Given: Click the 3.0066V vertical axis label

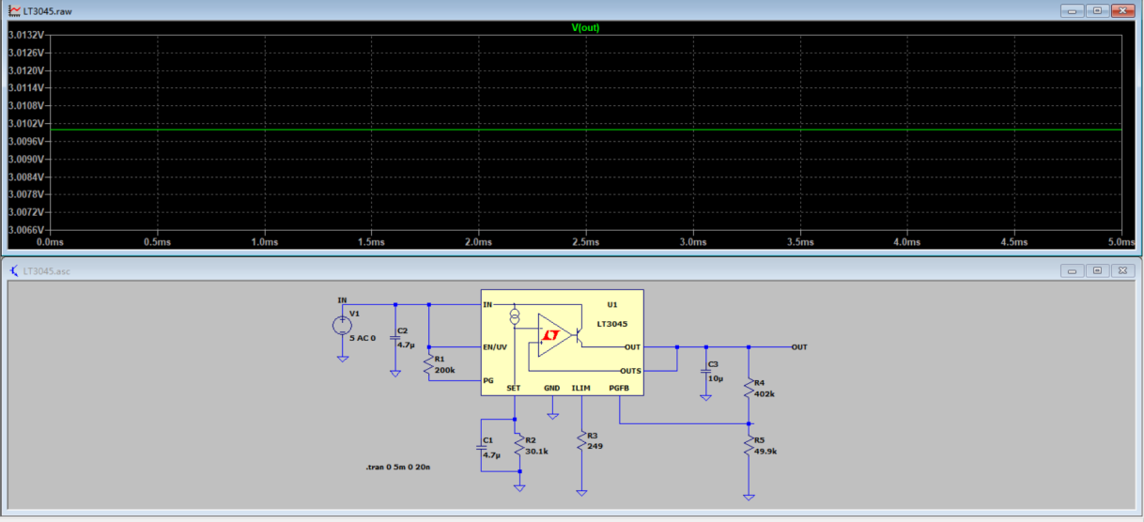Looking at the screenshot, I should (x=25, y=229).
